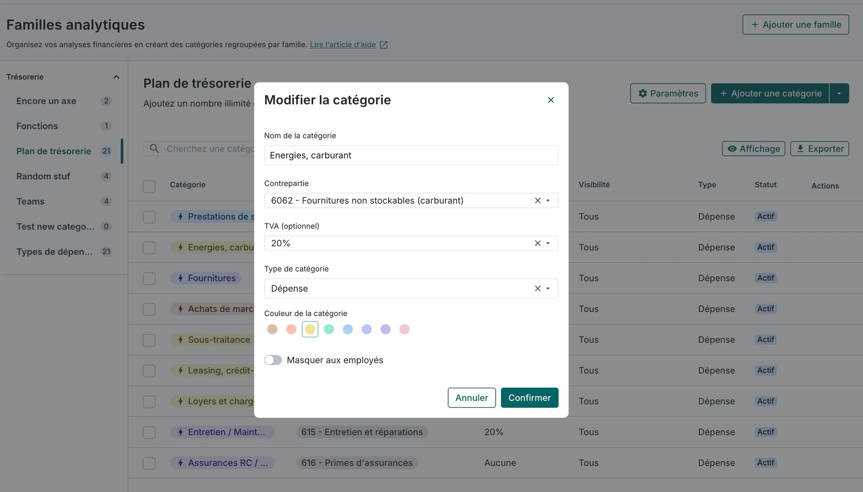The image size is (863, 492).
Task: Collapse the Trésorerie section chevron
Action: pos(116,77)
